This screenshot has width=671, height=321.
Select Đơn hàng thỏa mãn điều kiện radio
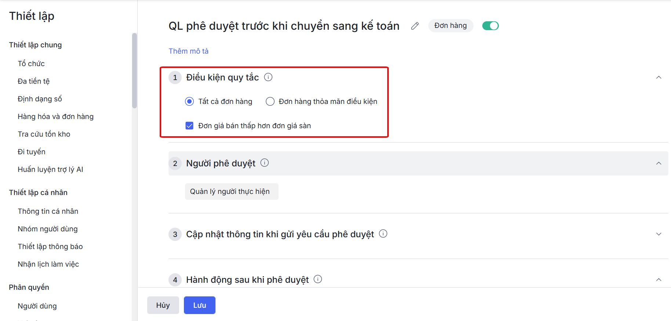coord(270,101)
